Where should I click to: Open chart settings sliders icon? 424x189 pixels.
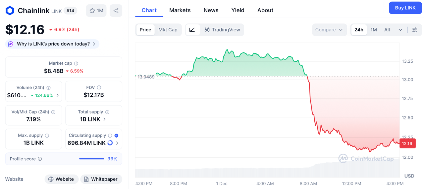pyautogui.click(x=415, y=30)
